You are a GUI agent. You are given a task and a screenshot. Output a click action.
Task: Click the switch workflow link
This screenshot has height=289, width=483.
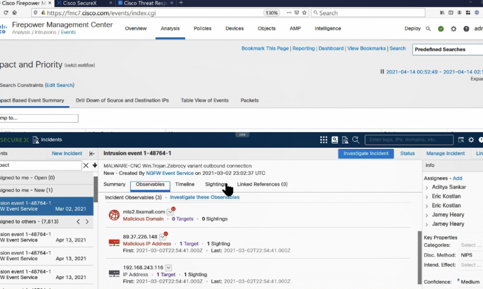pos(80,65)
